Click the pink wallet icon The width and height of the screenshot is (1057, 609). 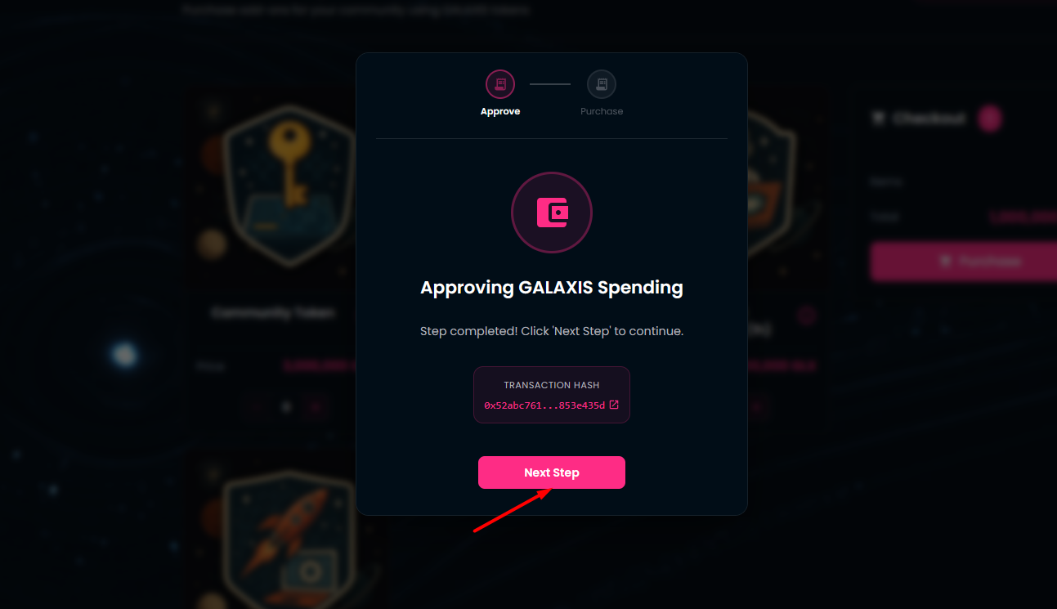552,213
